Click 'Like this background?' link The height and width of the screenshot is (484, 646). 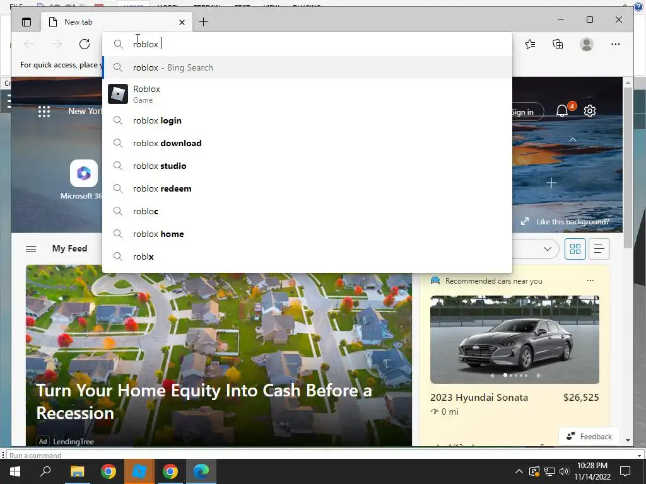pyautogui.click(x=573, y=221)
